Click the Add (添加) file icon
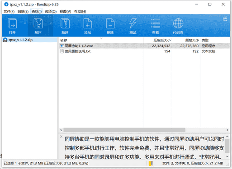 [88, 26]
